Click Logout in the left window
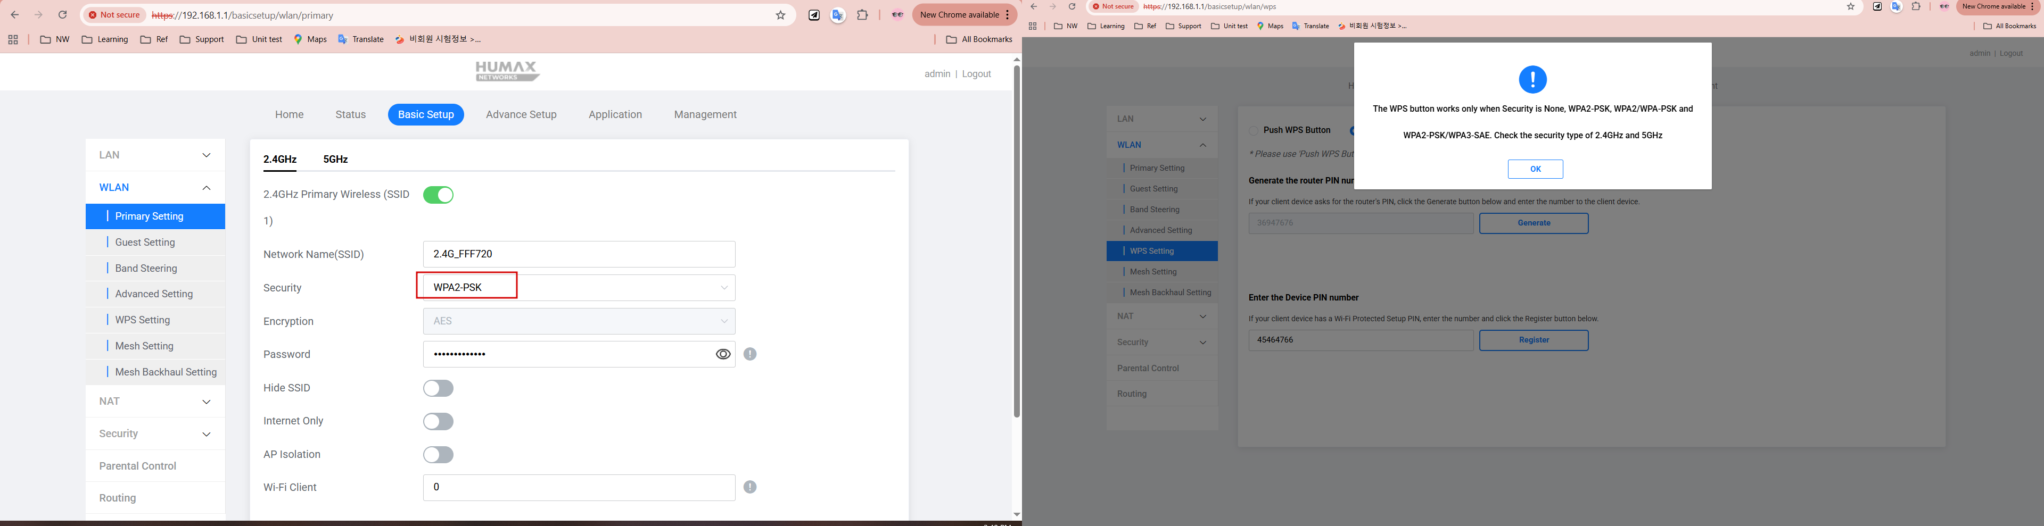The image size is (2044, 526). (977, 74)
